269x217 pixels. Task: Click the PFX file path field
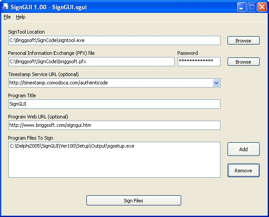[x=91, y=61]
